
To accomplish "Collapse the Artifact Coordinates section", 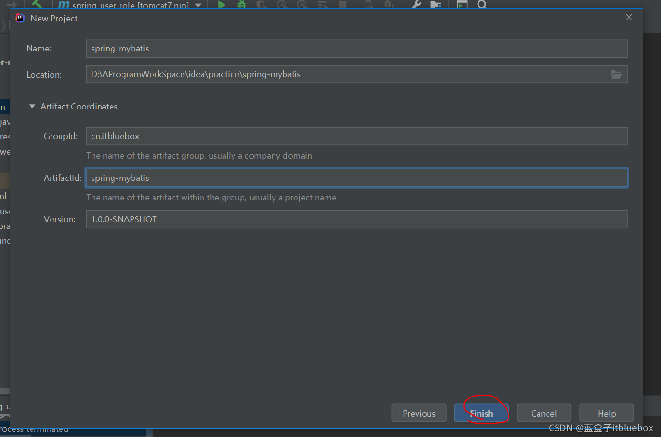I will click(32, 107).
